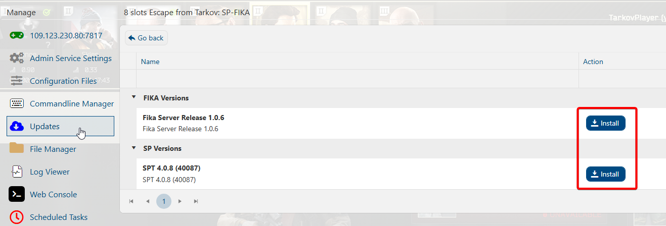This screenshot has height=226, width=666.
Task: Install SPT 4.0.8 (40087)
Action: (x=605, y=174)
